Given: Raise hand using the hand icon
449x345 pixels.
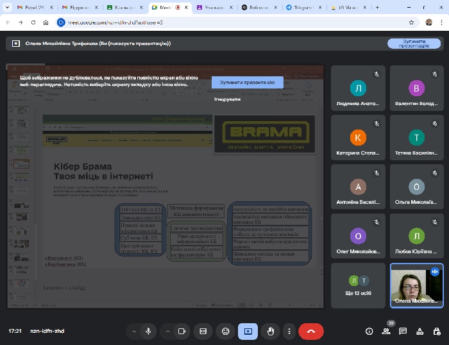Looking at the screenshot, I should point(271,331).
